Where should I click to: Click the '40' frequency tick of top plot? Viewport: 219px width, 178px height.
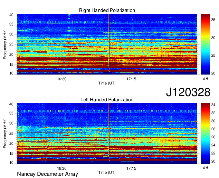pyautogui.click(x=12, y=15)
